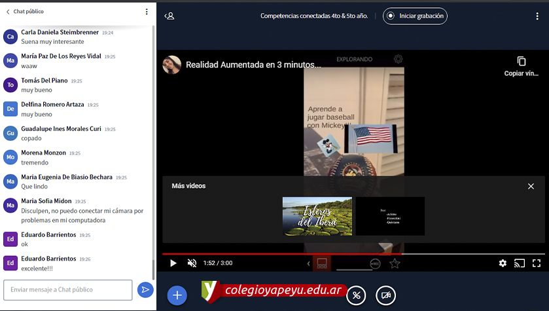Play the YouTube video
Image resolution: width=549 pixels, height=311 pixels.
coord(173,263)
